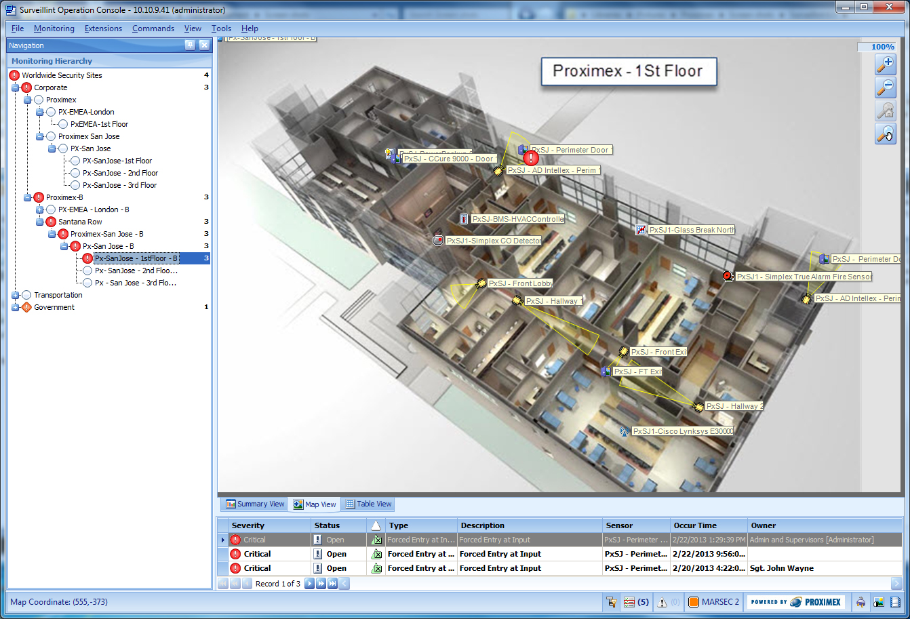910x619 pixels.
Task: Pin the Navigation panel
Action: click(190, 45)
